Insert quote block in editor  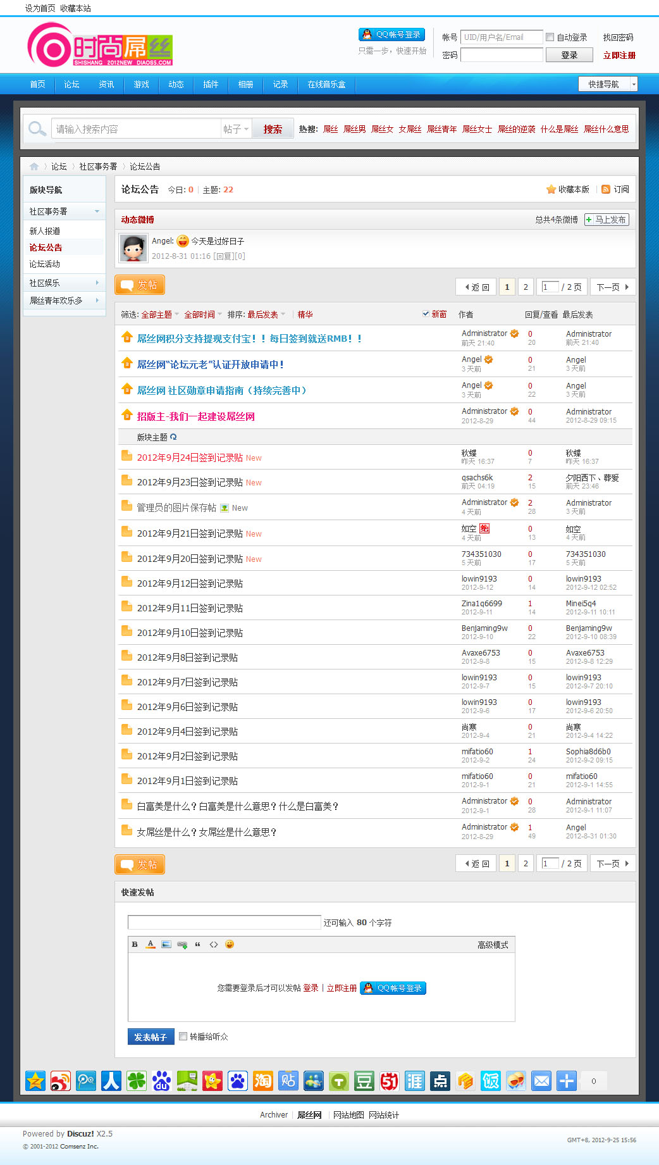click(198, 944)
